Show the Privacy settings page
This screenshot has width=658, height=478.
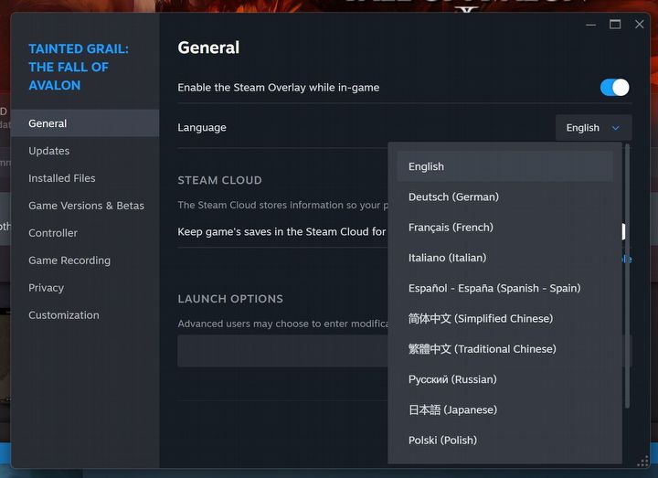(46, 288)
